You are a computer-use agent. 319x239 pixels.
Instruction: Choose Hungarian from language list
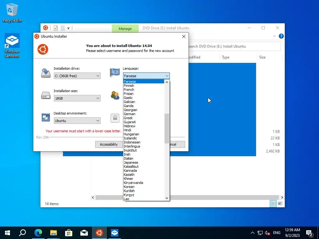point(144,134)
